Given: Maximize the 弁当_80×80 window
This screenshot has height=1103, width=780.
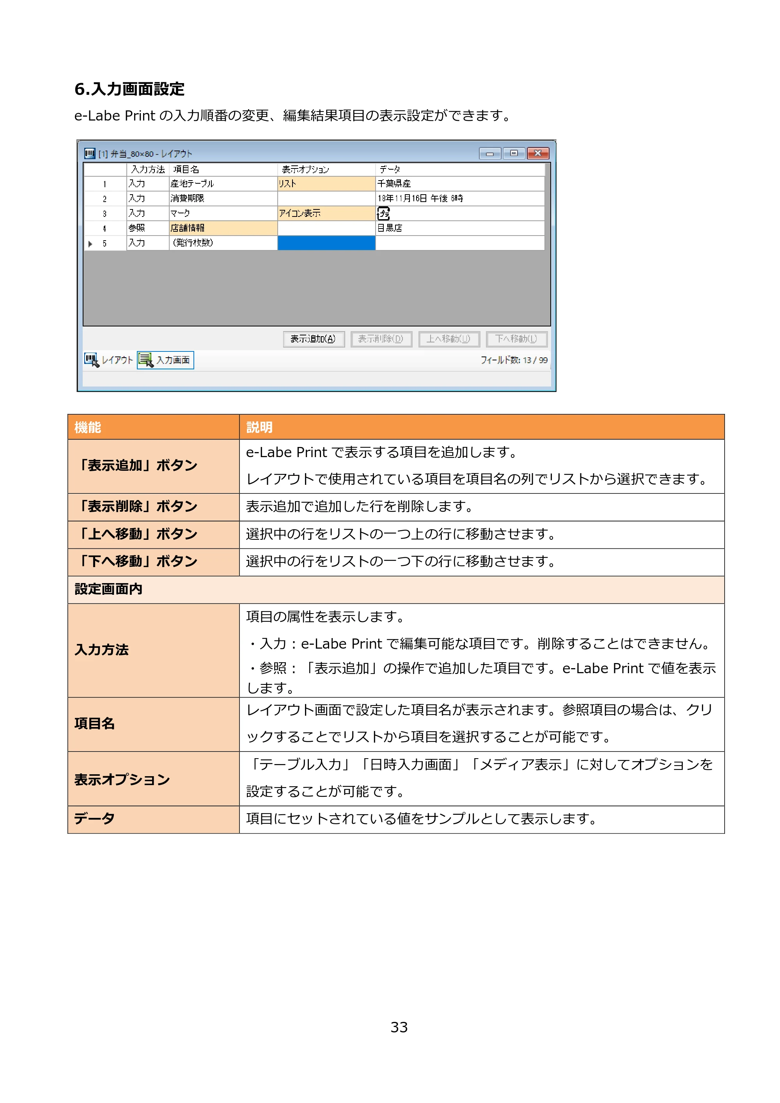Looking at the screenshot, I should [514, 153].
